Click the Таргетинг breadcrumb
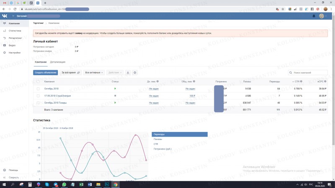The image size is (335, 188). tap(38, 23)
